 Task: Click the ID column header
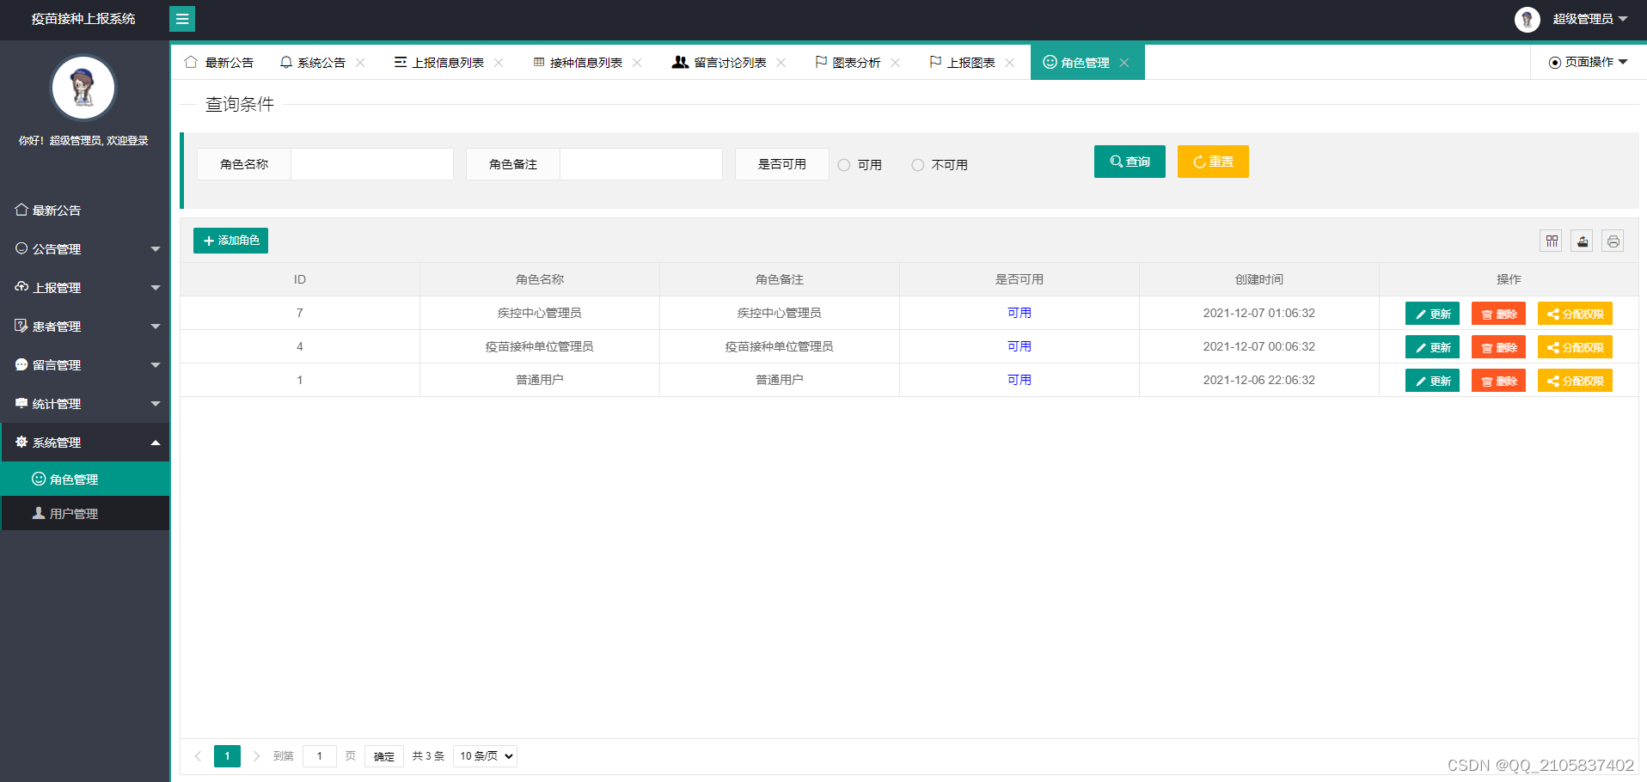[x=300, y=279]
